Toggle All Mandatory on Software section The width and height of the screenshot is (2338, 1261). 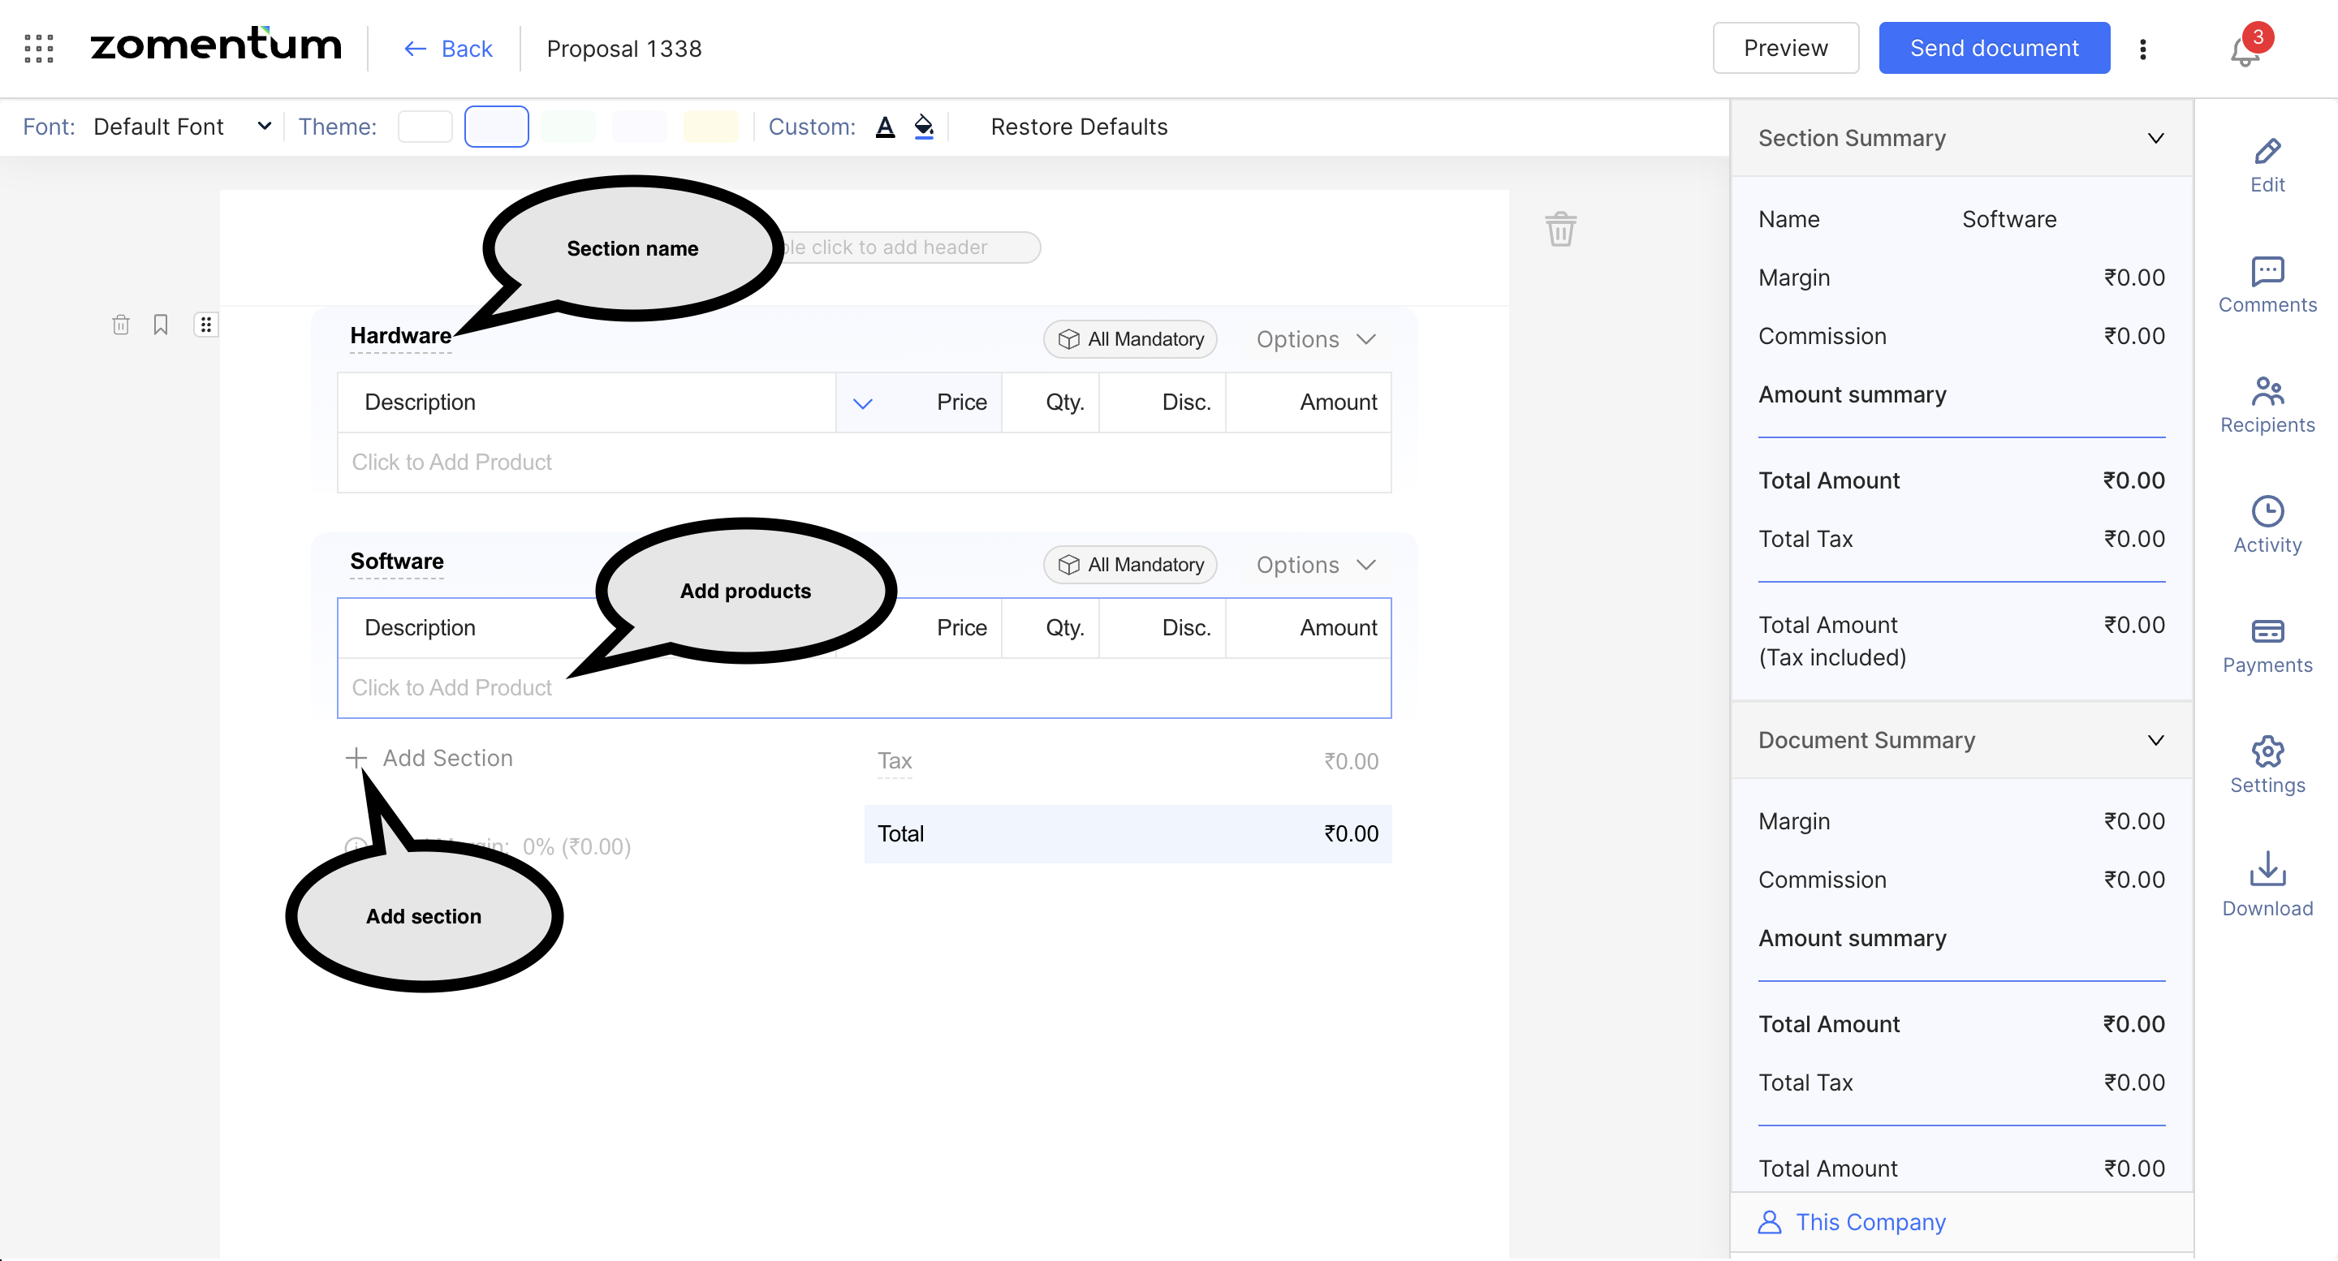(x=1130, y=564)
